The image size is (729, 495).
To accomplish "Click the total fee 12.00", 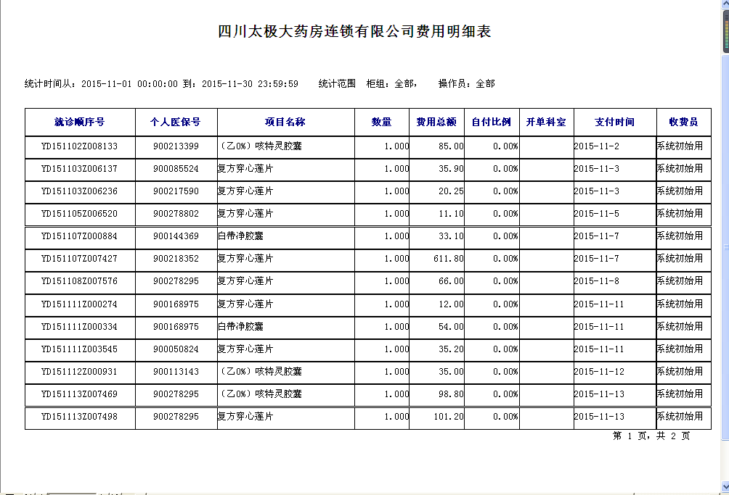I will click(451, 304).
